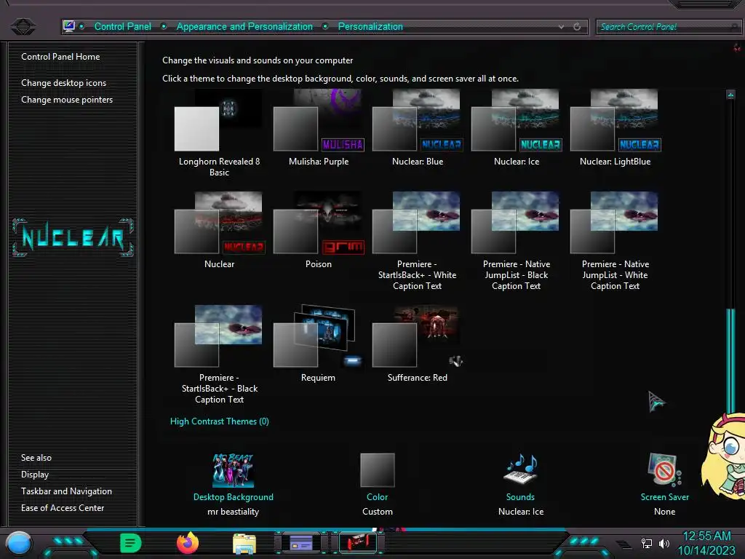Image resolution: width=745 pixels, height=559 pixels.
Task: Open the Sounds icon
Action: coord(521,469)
